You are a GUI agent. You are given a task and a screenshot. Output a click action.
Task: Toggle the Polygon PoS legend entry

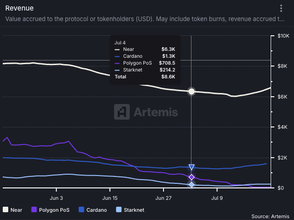point(50,209)
